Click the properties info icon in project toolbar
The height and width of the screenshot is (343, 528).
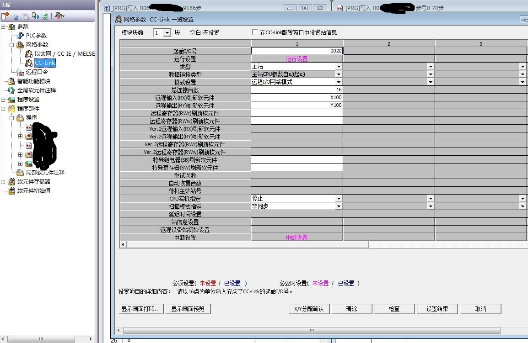point(35,16)
